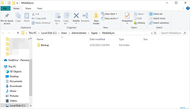Click Copy path in Clipboard group
This screenshot has height=109, width=190.
click(x=39, y=18)
